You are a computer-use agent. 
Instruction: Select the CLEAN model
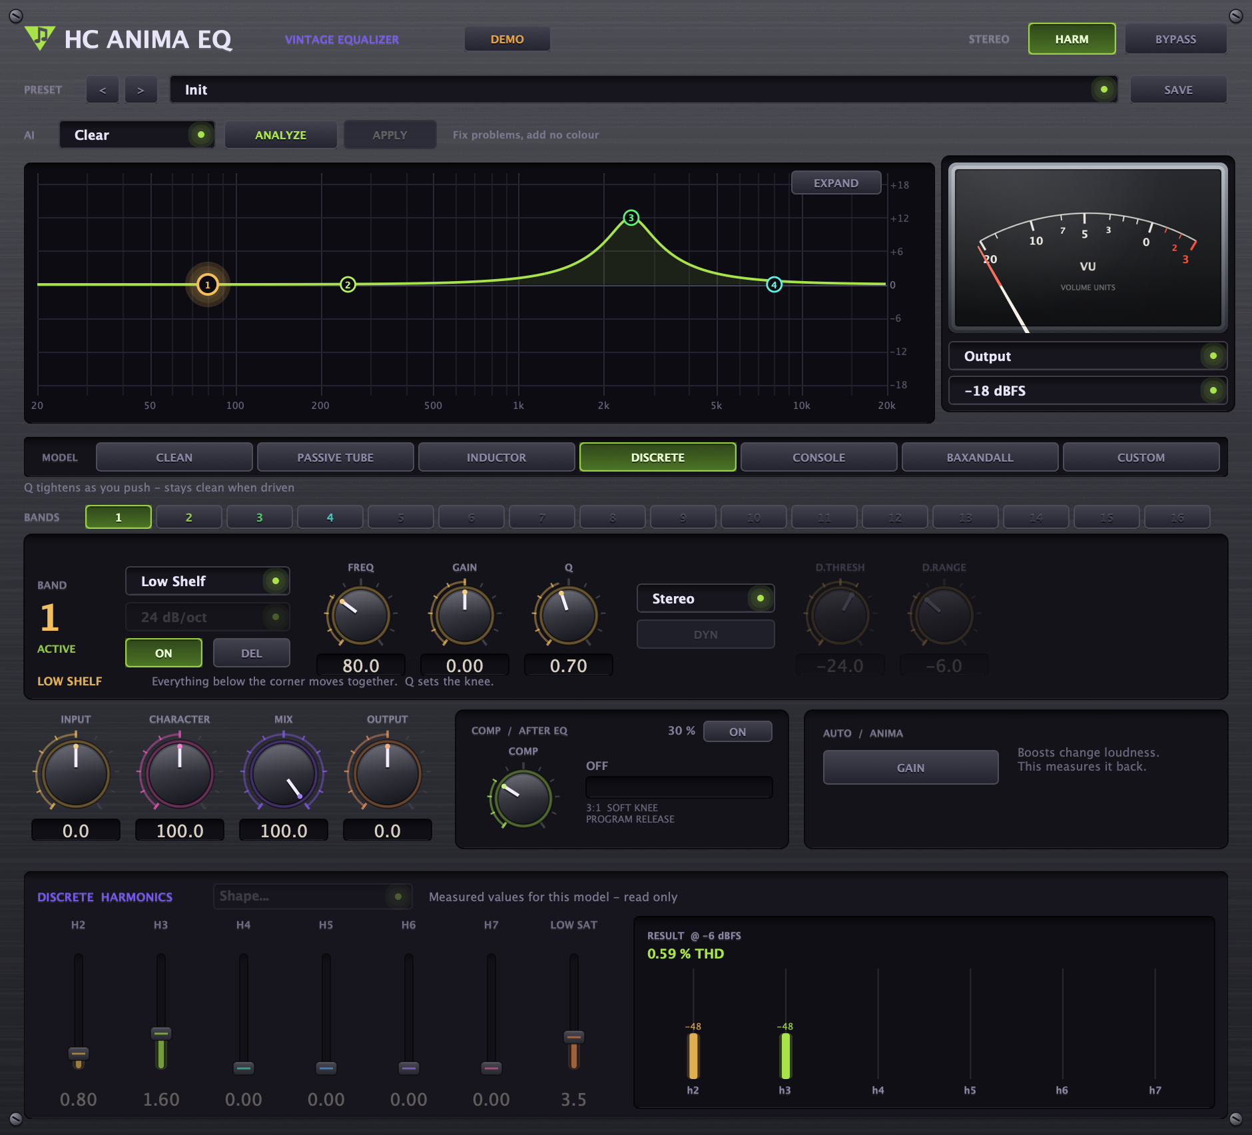pyautogui.click(x=174, y=458)
